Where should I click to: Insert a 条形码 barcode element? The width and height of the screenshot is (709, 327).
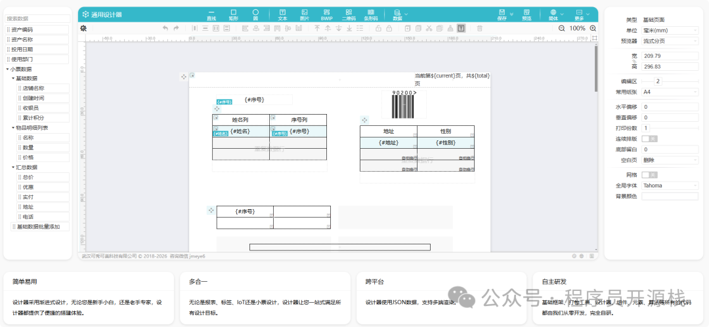[371, 14]
